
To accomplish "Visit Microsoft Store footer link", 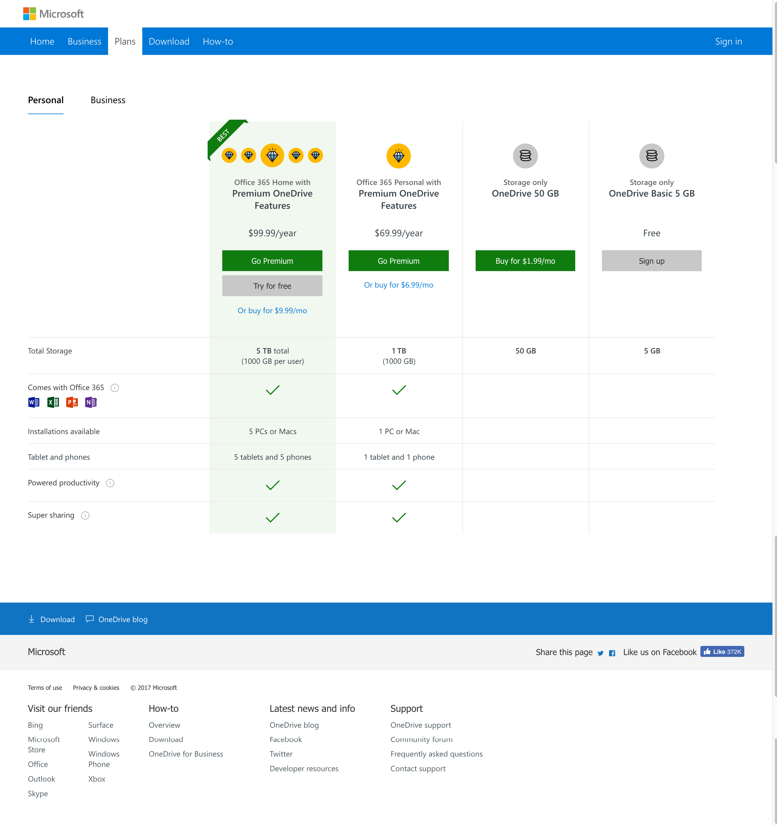I will pyautogui.click(x=44, y=744).
